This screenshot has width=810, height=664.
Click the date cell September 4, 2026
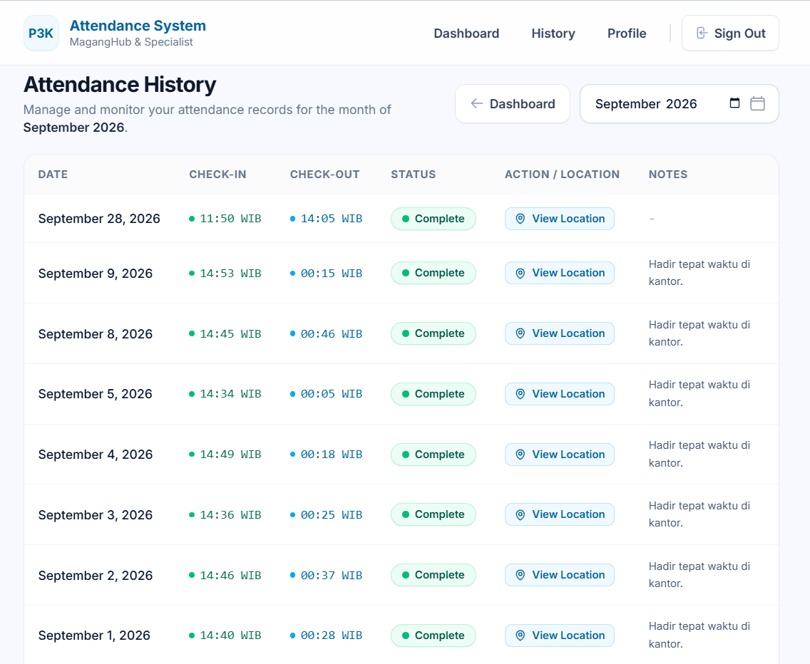point(96,455)
